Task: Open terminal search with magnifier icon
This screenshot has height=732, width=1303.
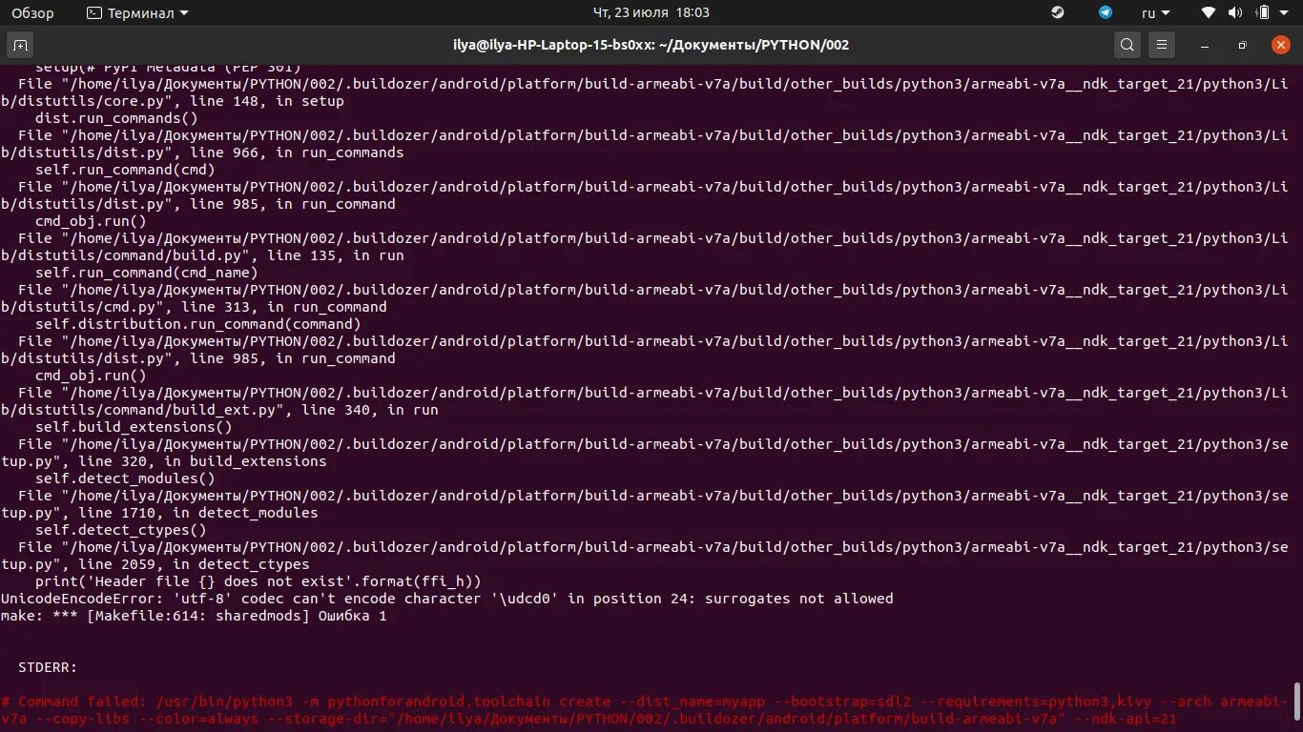Action: (1127, 45)
